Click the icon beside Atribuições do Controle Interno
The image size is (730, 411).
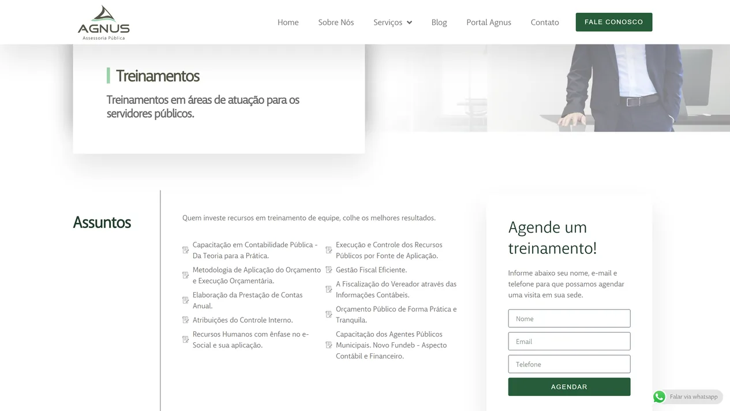click(186, 320)
